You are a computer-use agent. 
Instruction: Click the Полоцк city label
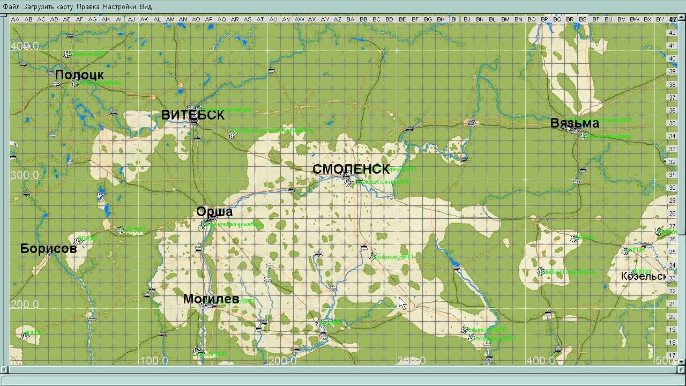coord(79,75)
